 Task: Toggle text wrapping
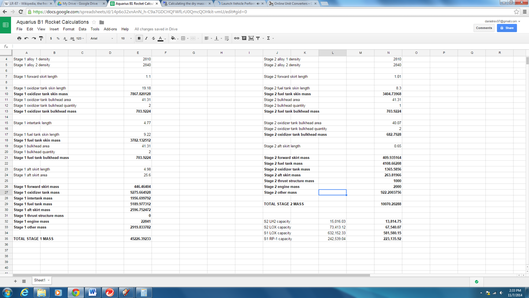coord(227,38)
